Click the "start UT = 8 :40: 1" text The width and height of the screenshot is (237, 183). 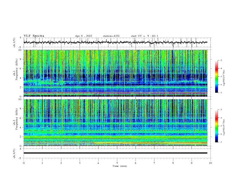click(145, 36)
